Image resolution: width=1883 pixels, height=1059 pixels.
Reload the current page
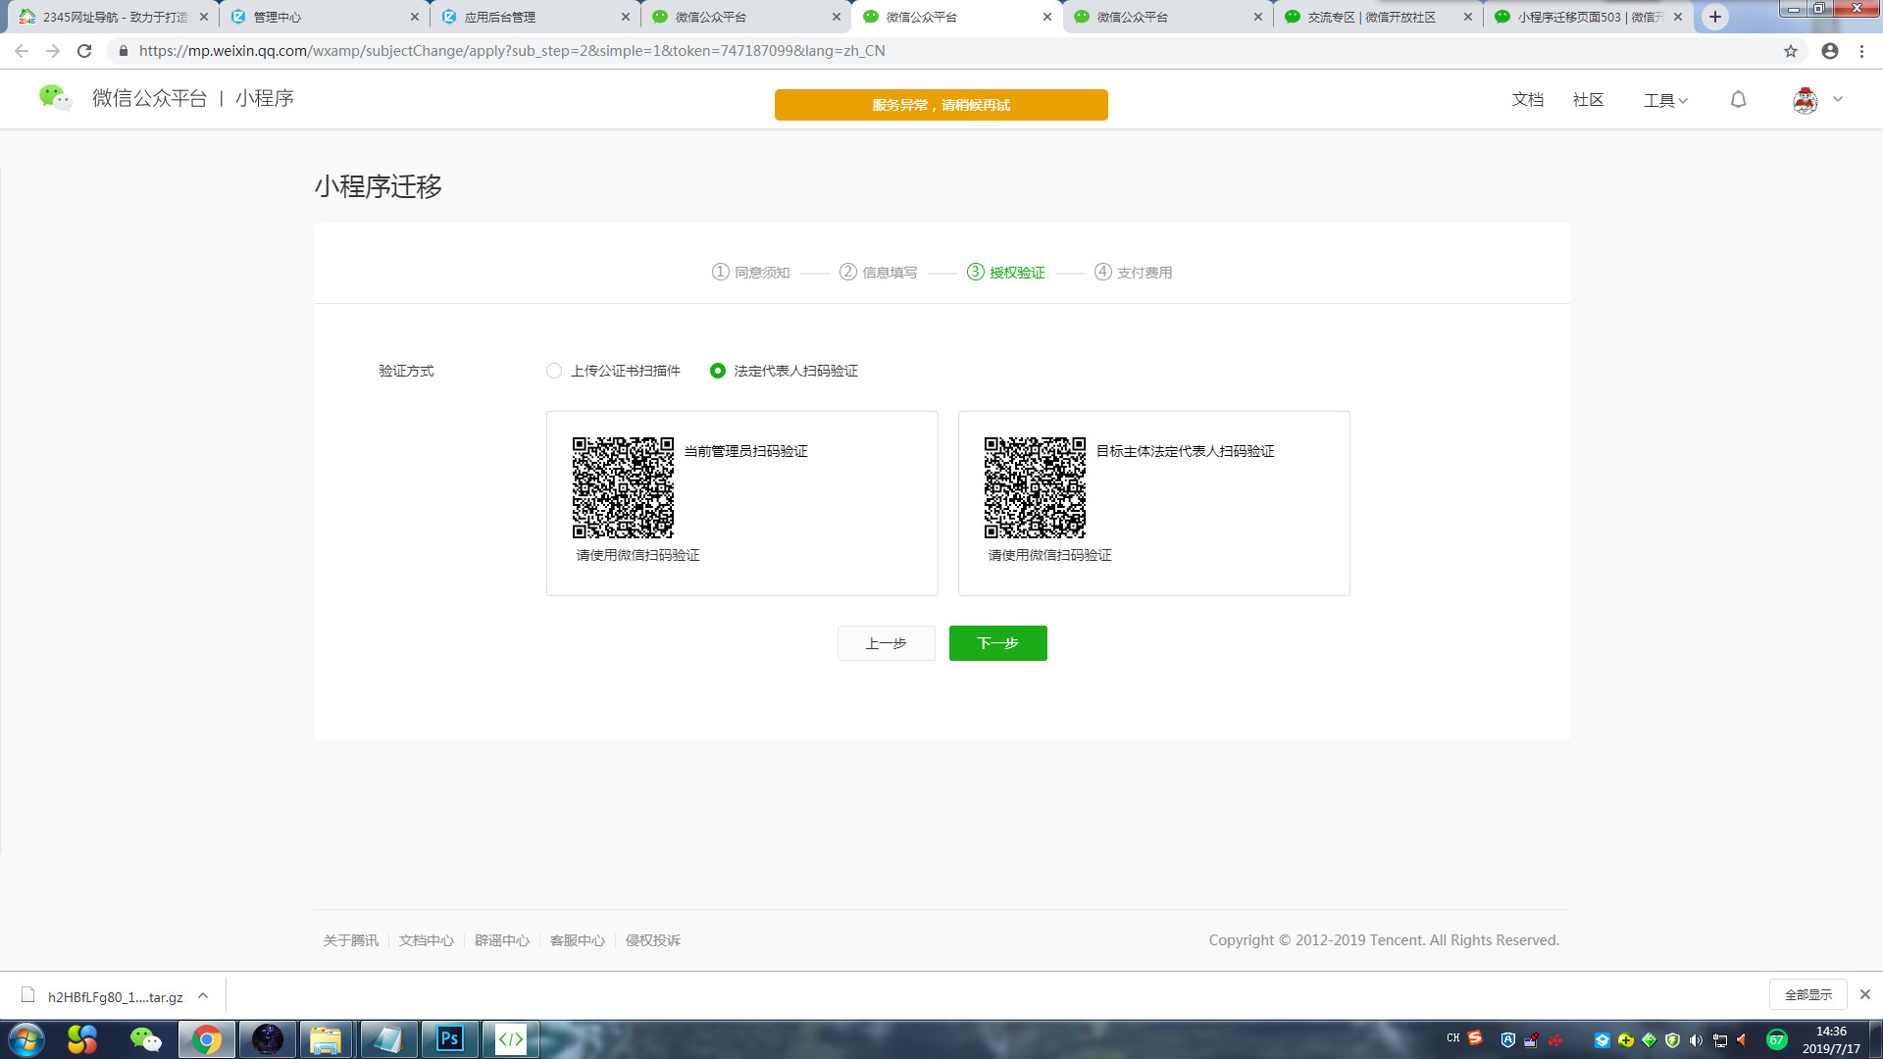(x=84, y=51)
